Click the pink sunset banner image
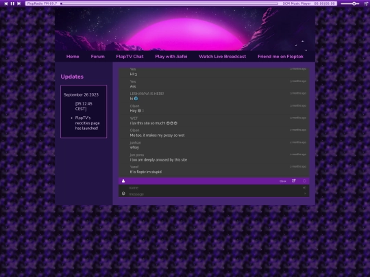The image size is (370, 277). click(185, 29)
